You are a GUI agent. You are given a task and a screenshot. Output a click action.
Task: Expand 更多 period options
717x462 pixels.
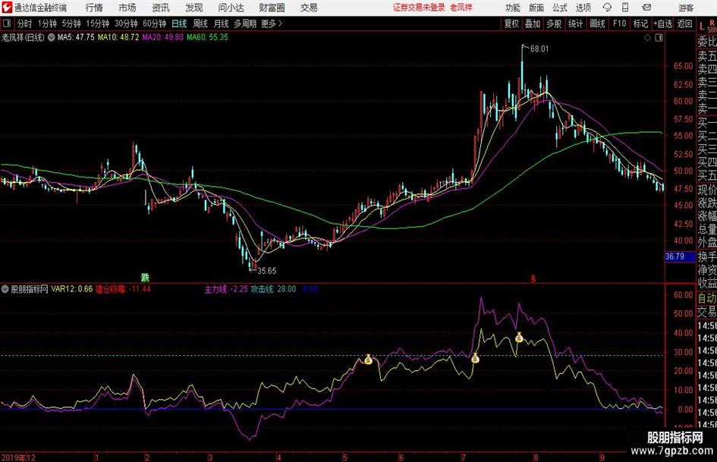(272, 24)
